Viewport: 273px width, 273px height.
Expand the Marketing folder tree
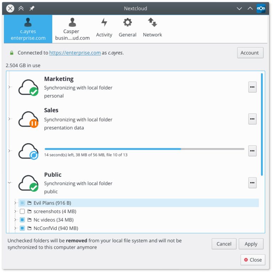[10, 87]
